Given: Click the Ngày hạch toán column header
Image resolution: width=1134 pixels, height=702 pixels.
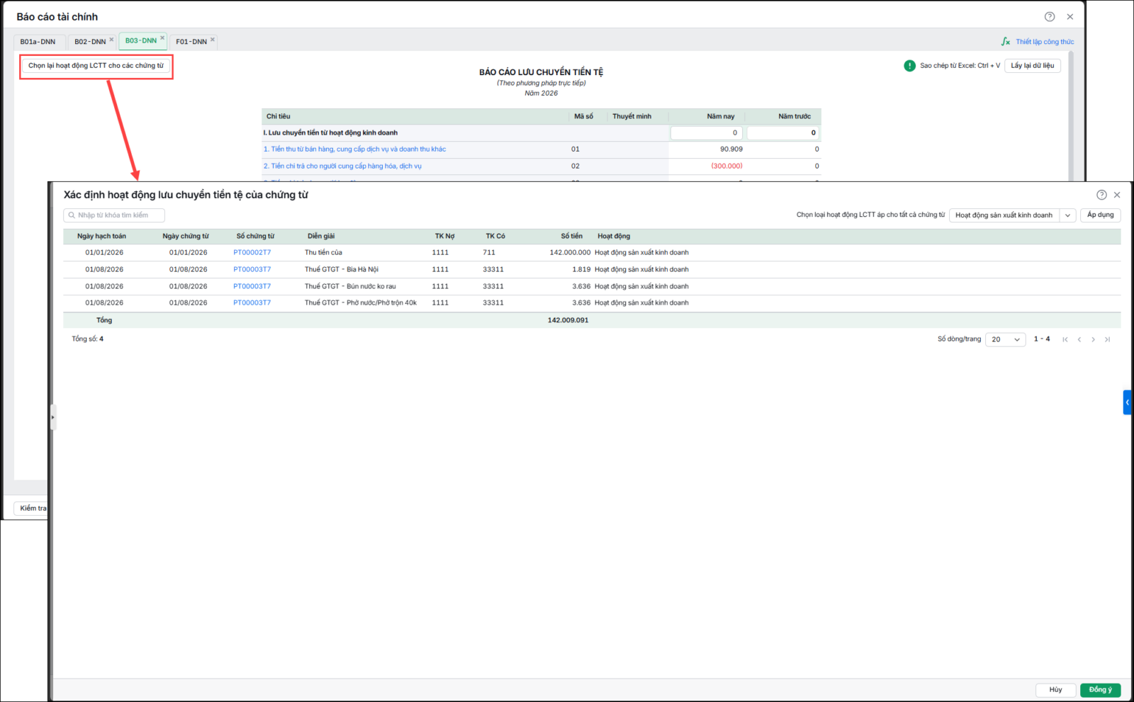Looking at the screenshot, I should click(102, 237).
